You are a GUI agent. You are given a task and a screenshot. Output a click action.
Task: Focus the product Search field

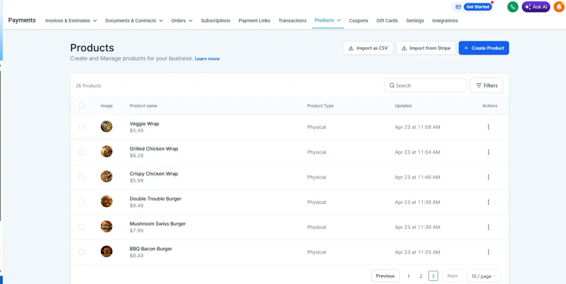tap(425, 85)
